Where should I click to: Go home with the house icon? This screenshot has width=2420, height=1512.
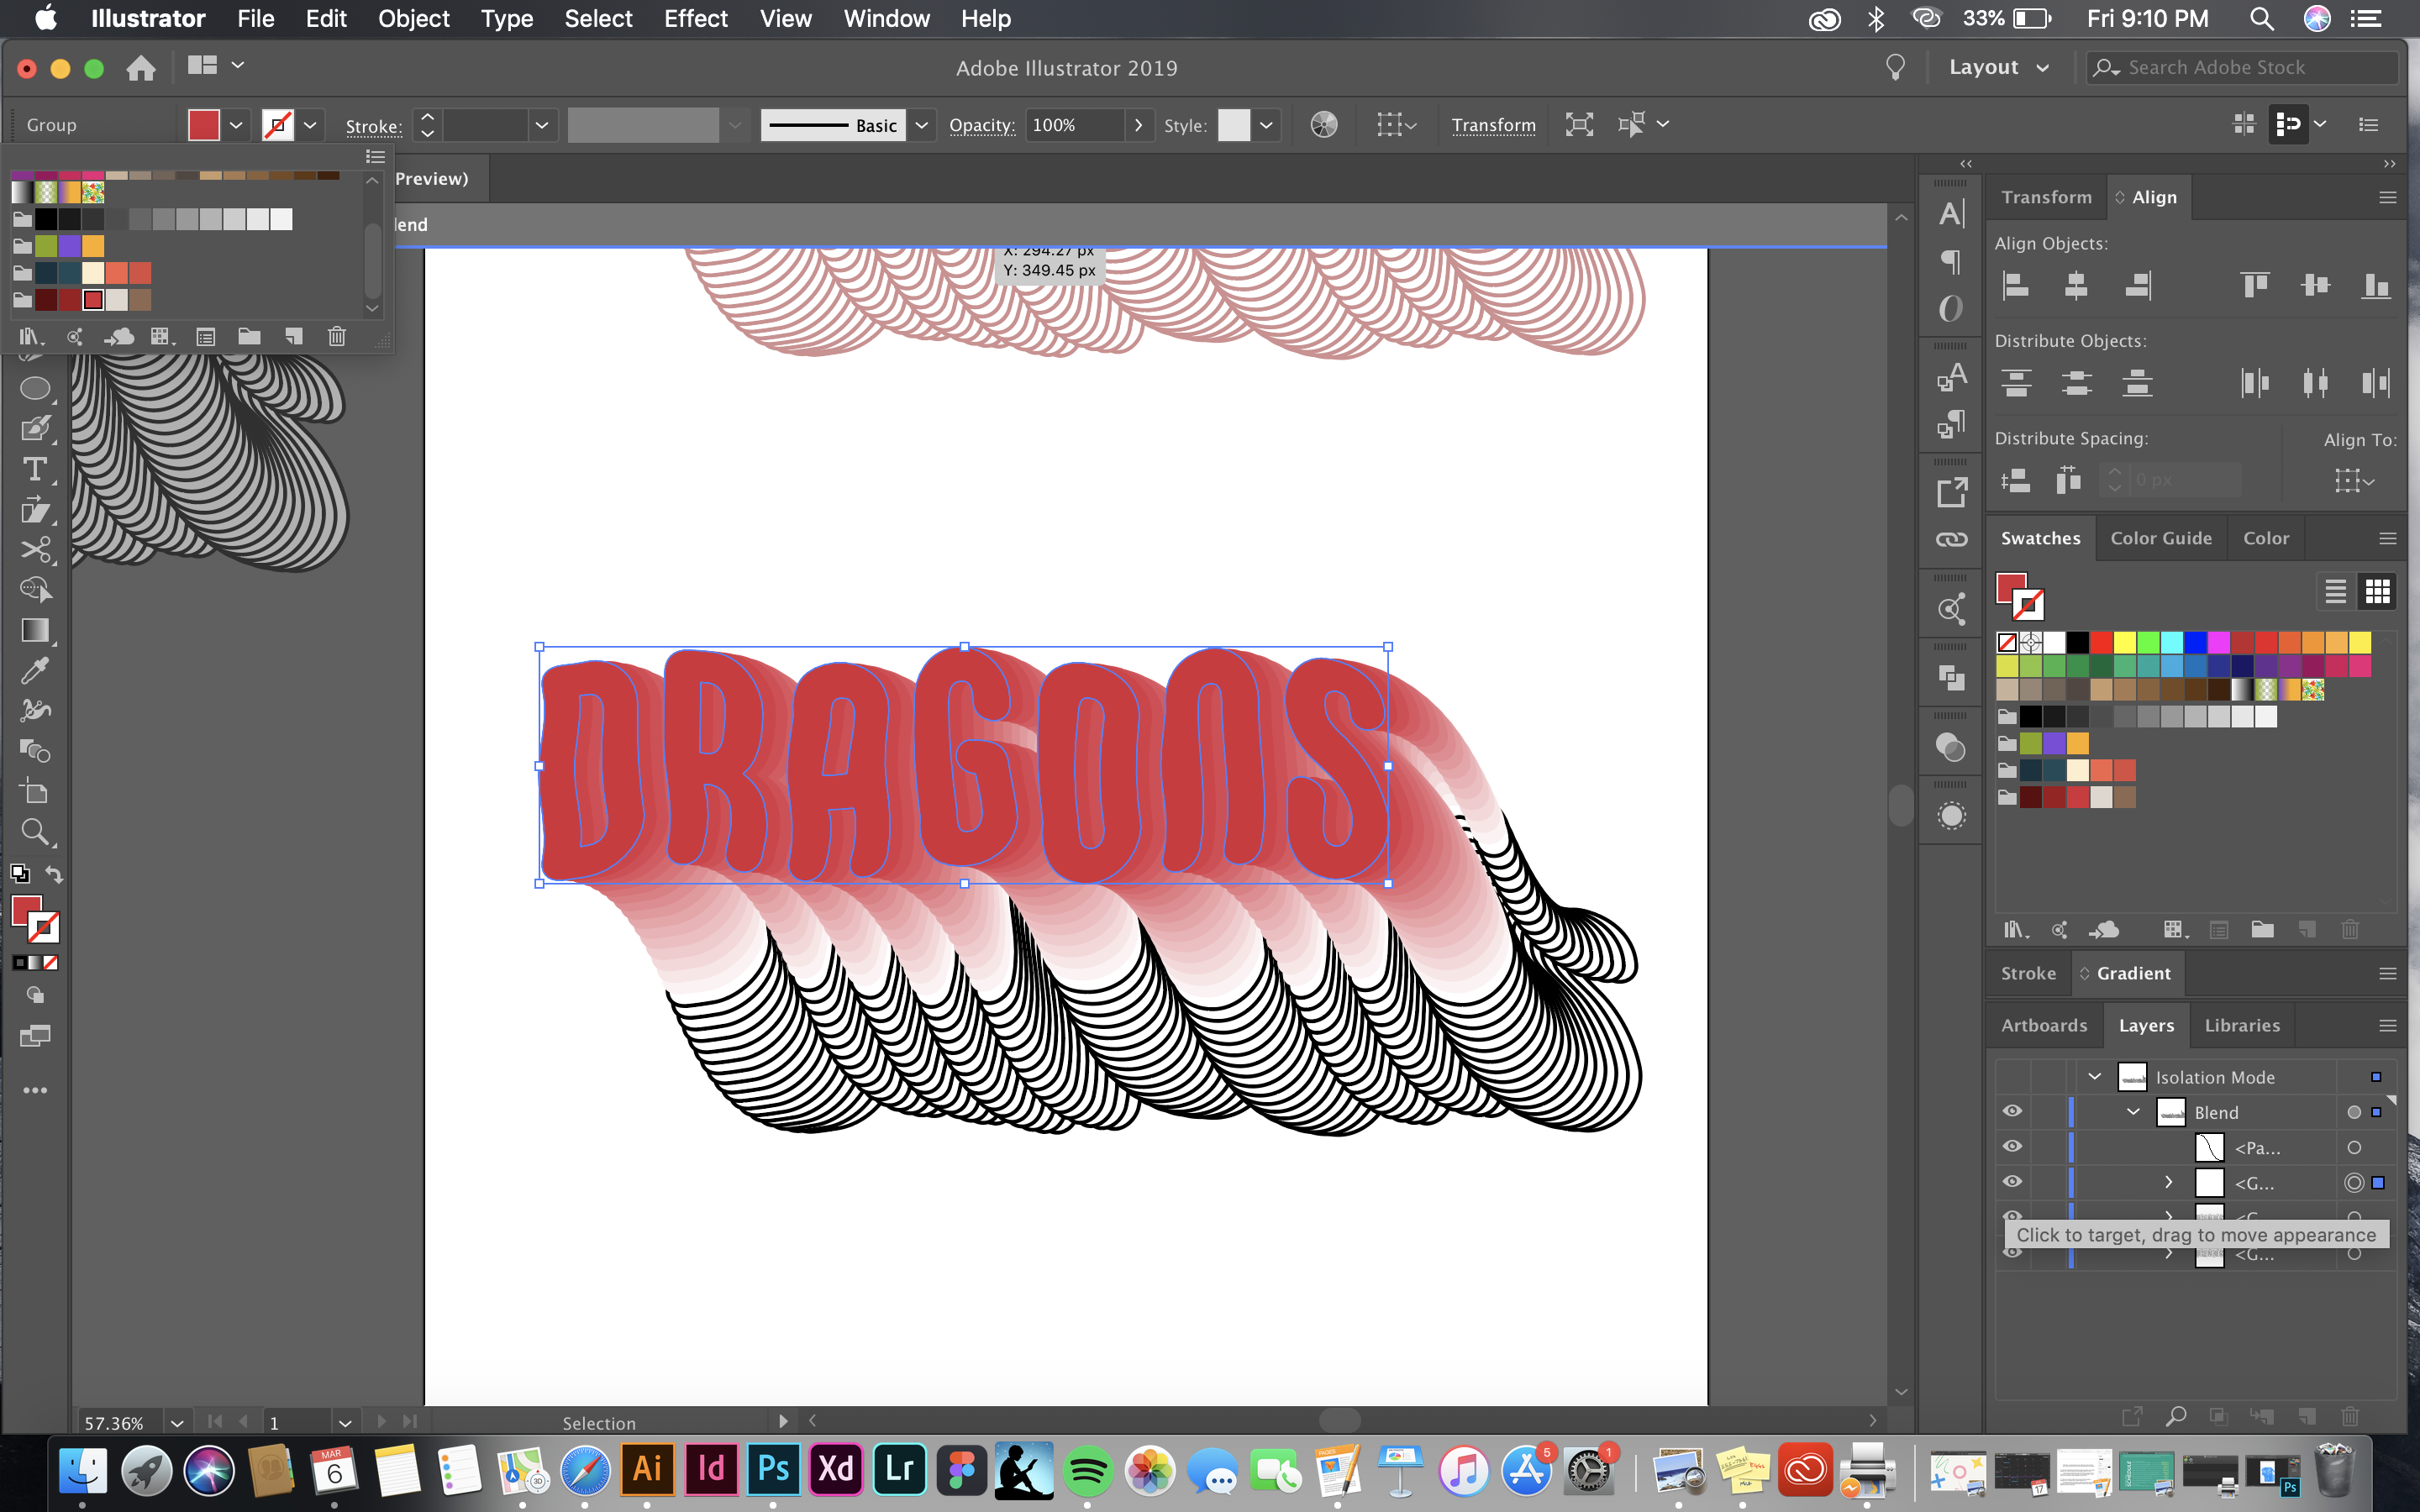[x=141, y=68]
